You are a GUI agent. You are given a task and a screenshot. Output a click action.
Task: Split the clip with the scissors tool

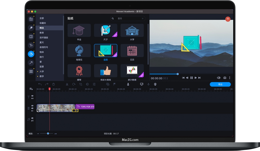click(67, 84)
